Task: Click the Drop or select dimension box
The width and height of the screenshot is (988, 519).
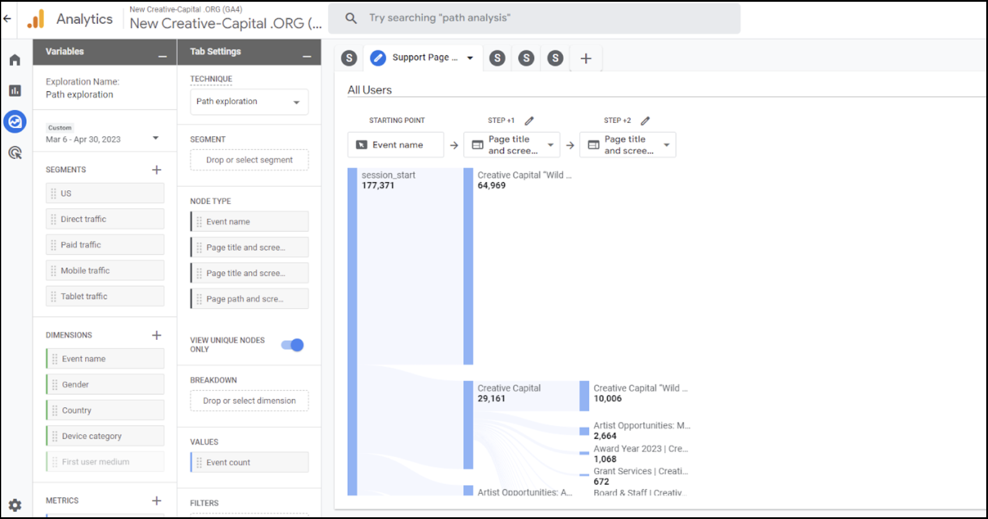Action: click(249, 401)
